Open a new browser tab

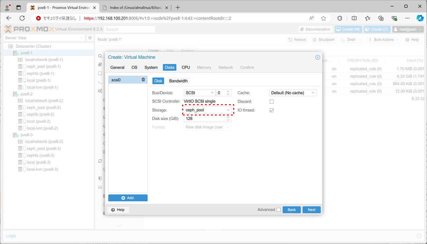click(178, 7)
